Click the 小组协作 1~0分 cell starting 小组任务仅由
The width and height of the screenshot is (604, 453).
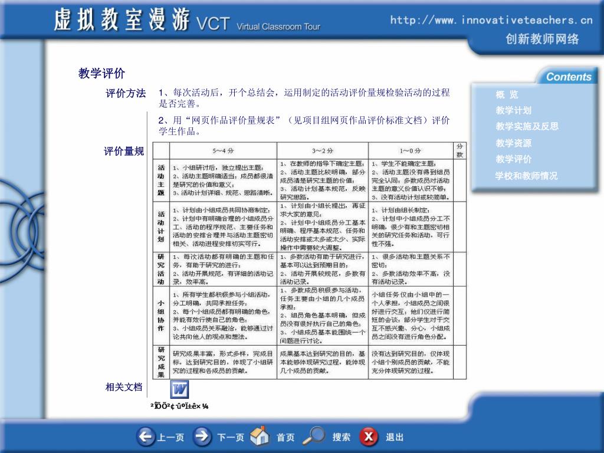tap(411, 316)
